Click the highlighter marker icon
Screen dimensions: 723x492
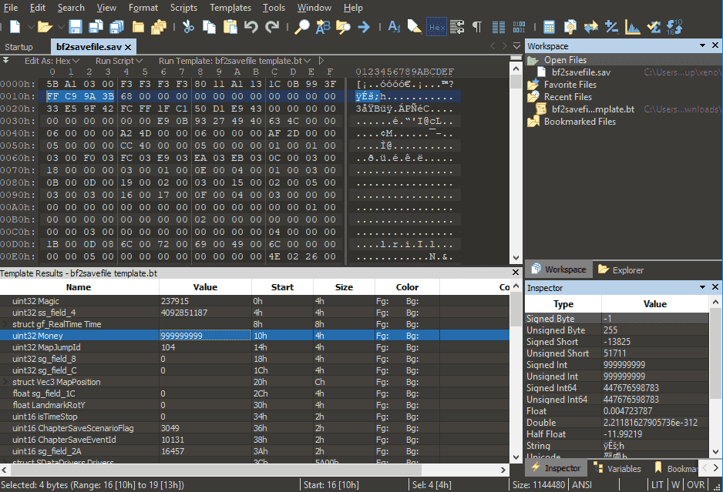coord(415,27)
